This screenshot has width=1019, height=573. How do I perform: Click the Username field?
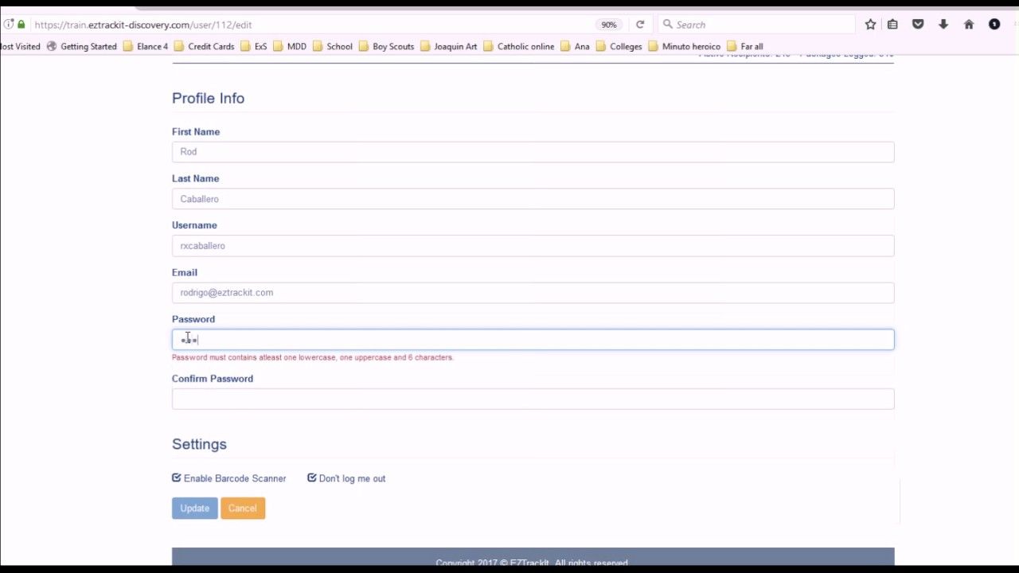(x=533, y=246)
